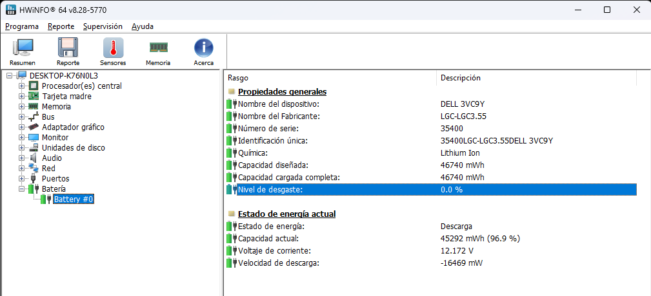Image resolution: width=651 pixels, height=296 pixels.
Task: Click the HWiNFO app icon in title bar
Action: click(x=11, y=10)
